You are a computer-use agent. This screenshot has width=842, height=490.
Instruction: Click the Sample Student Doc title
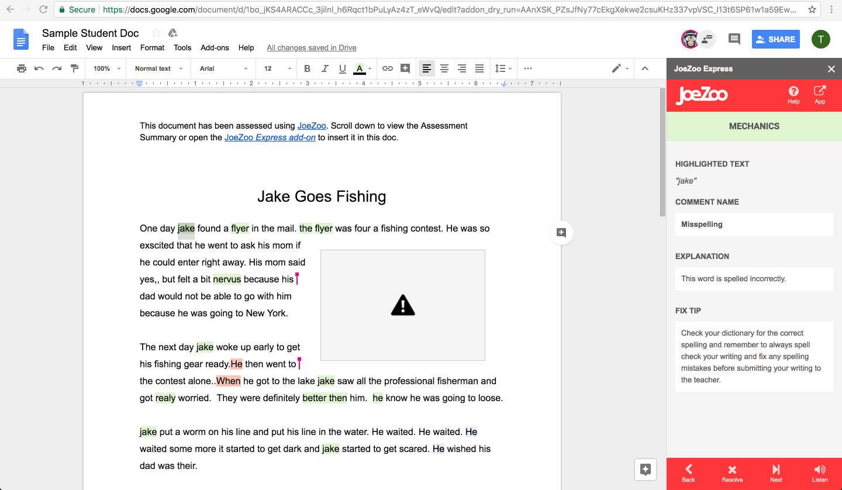pyautogui.click(x=91, y=33)
